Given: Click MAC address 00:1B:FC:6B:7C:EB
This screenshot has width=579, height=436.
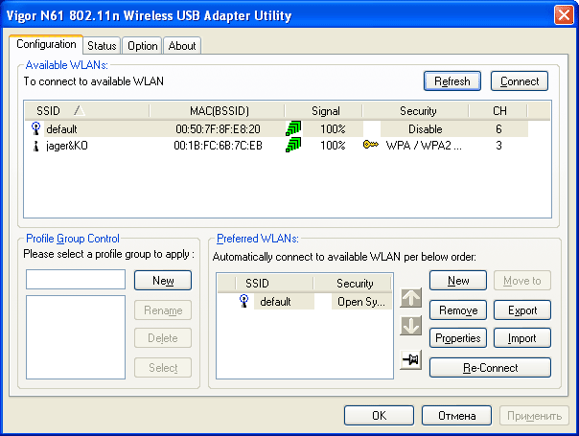Looking at the screenshot, I should click(x=218, y=146).
